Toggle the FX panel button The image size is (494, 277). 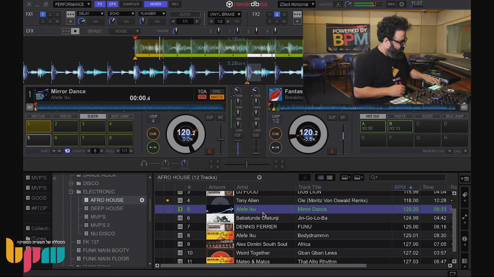[x=100, y=4]
